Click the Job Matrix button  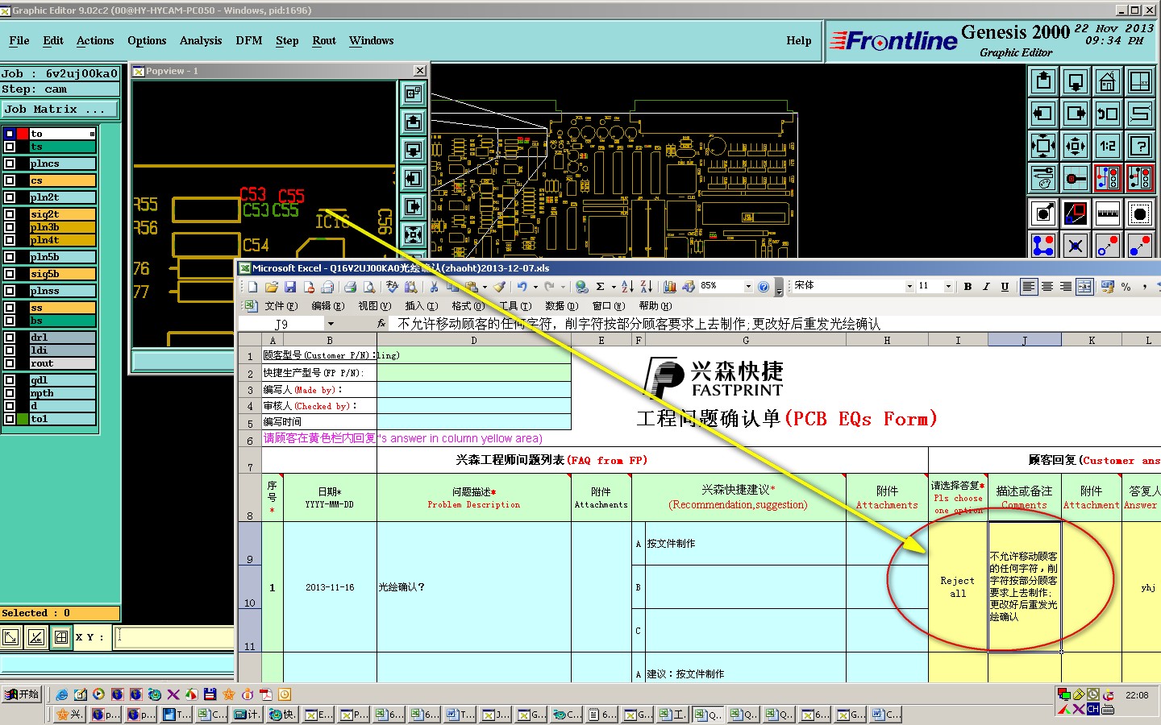(x=60, y=110)
